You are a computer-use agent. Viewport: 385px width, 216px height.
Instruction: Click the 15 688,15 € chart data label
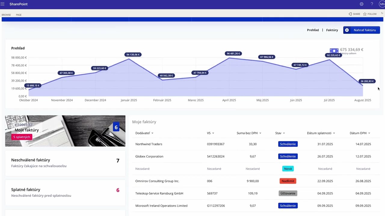pyautogui.click(x=33, y=85)
